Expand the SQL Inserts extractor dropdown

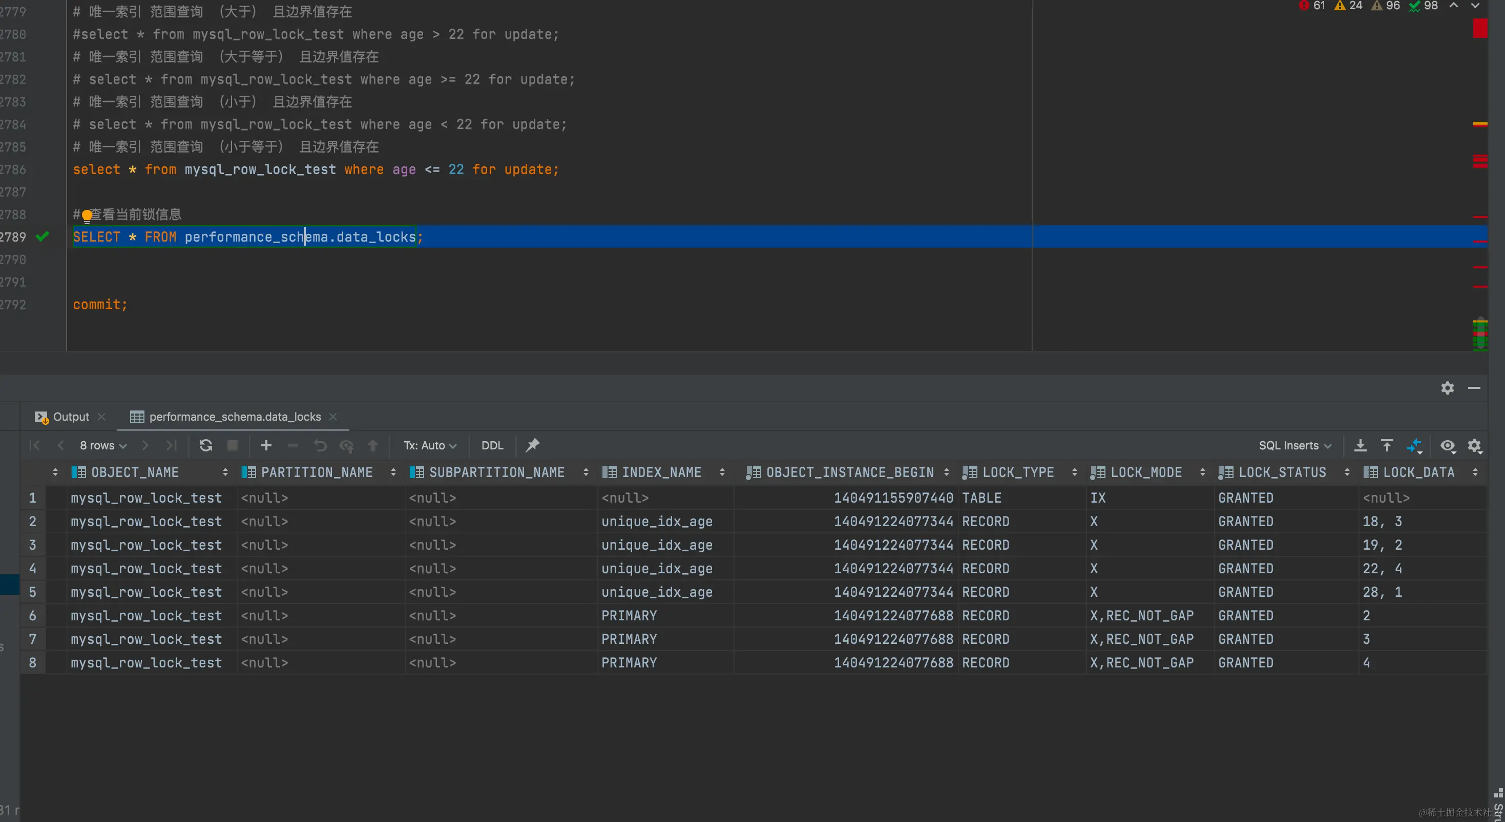tap(1294, 445)
